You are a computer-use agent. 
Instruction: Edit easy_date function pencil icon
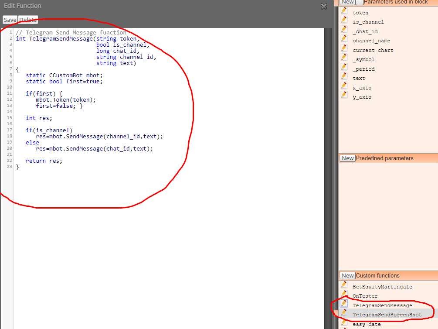pos(344,322)
